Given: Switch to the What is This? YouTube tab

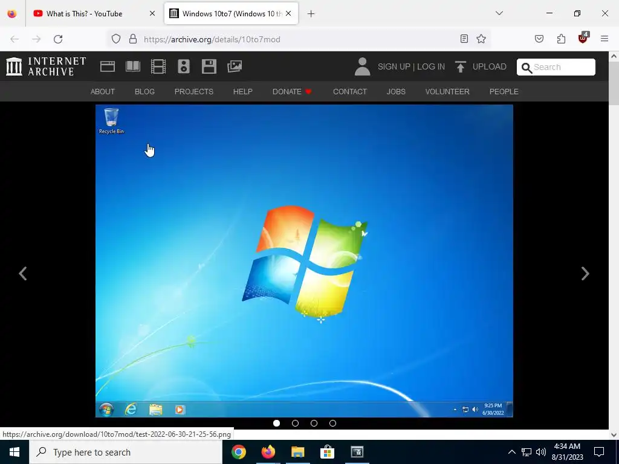Looking at the screenshot, I should 84,13.
